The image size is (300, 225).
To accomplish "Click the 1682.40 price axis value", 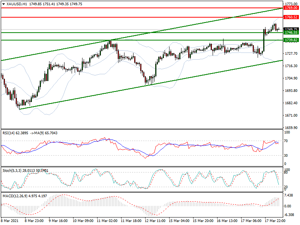I will tap(291, 103).
